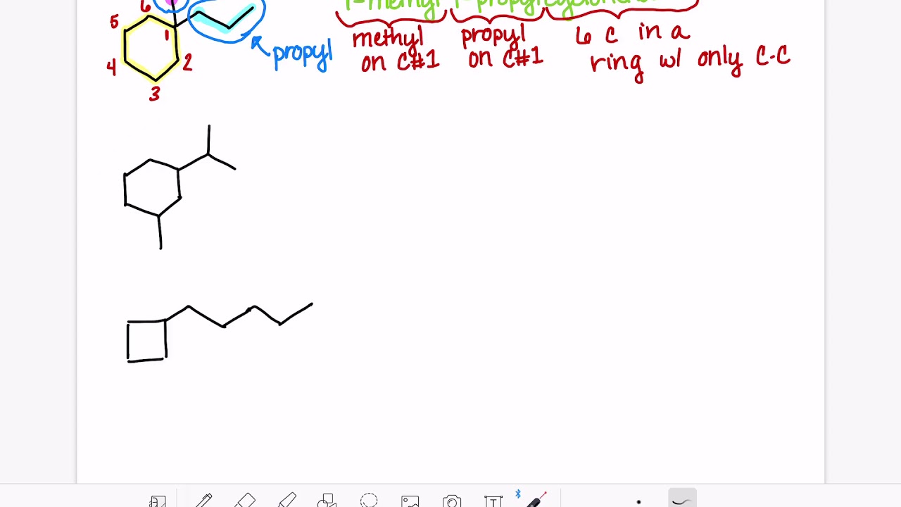901x507 pixels.
Task: Select the Shapes tool
Action: pos(327,501)
